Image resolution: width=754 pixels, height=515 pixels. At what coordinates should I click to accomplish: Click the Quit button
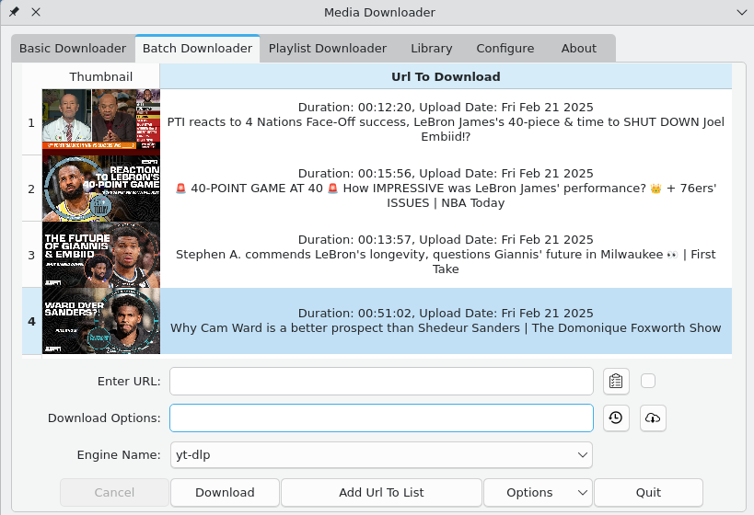point(648,492)
